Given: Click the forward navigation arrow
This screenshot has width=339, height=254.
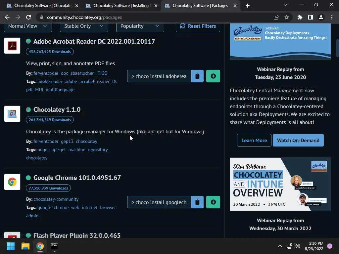Looking at the screenshot, I should [x=18, y=17].
